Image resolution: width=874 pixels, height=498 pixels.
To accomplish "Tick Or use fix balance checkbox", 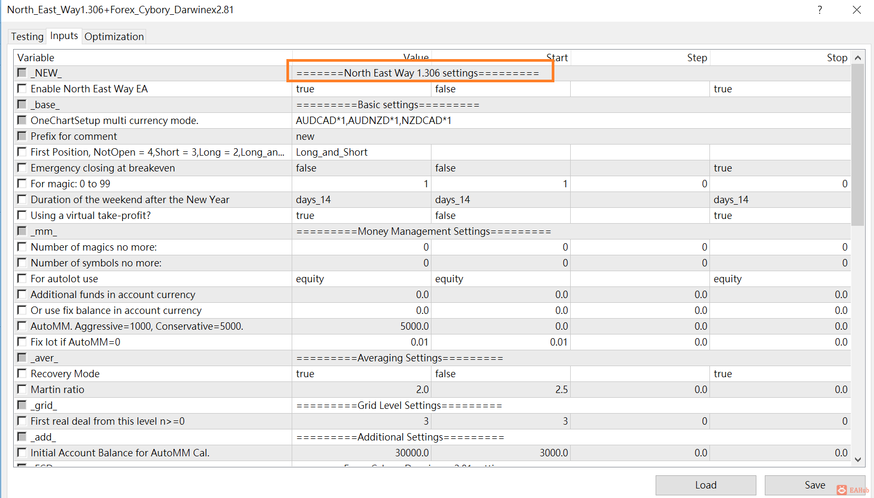I will point(22,310).
